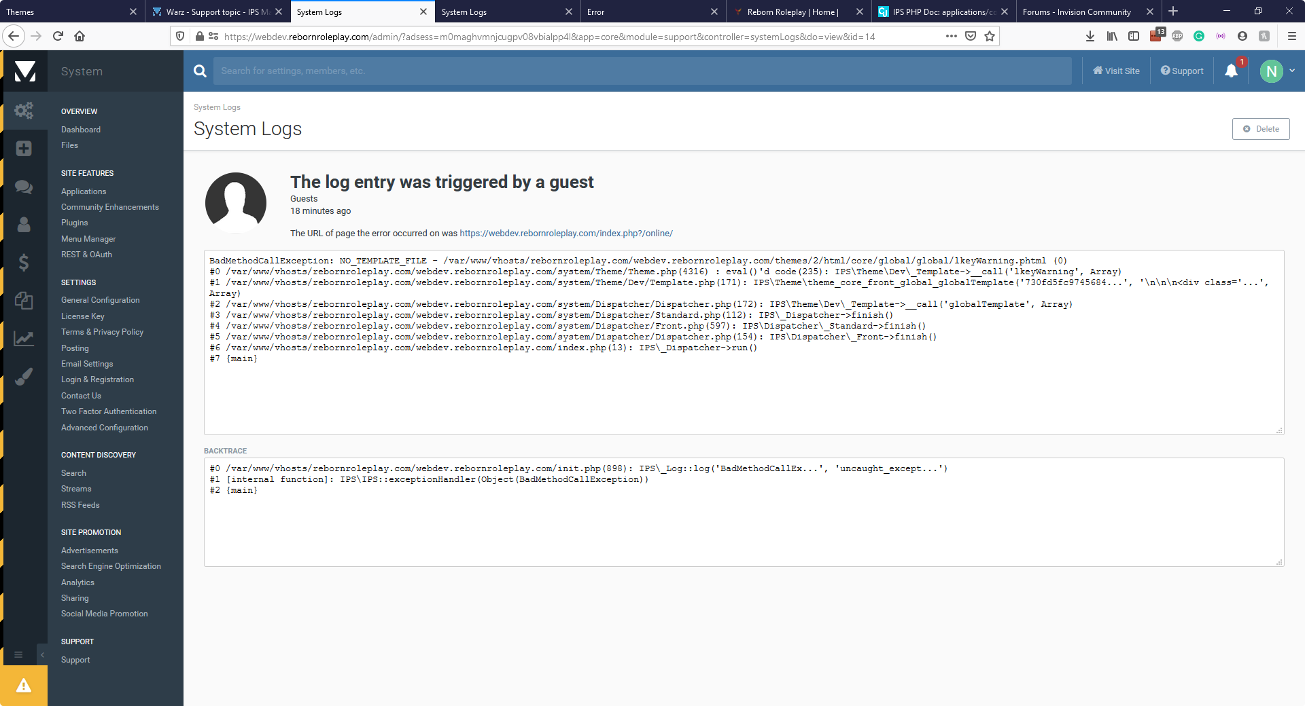Click the Invision logo in header
Image resolution: width=1305 pixels, height=706 pixels.
[25, 71]
